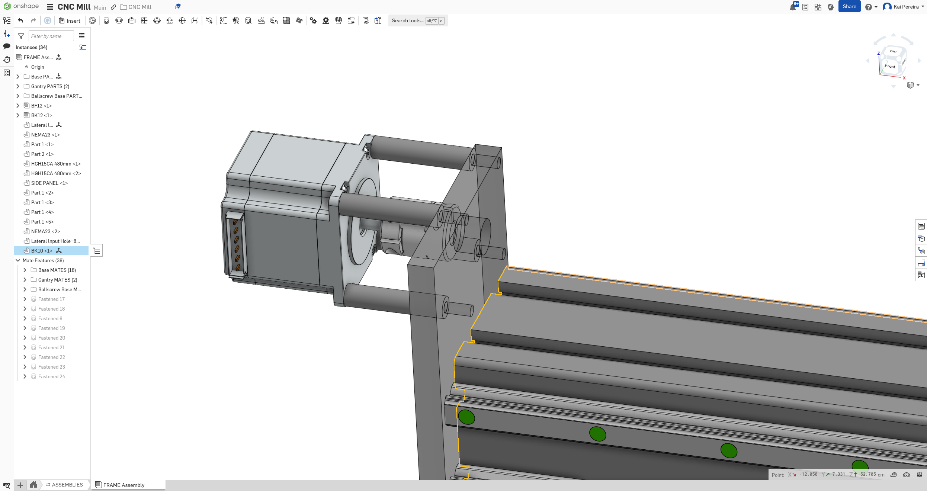Open the Mate tool in the toolbar
This screenshot has width=927, height=491.
(x=106, y=20)
